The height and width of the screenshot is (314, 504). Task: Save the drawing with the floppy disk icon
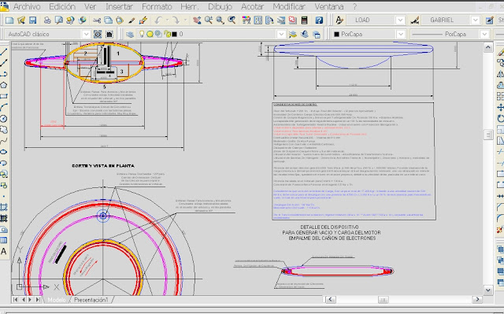[32, 20]
